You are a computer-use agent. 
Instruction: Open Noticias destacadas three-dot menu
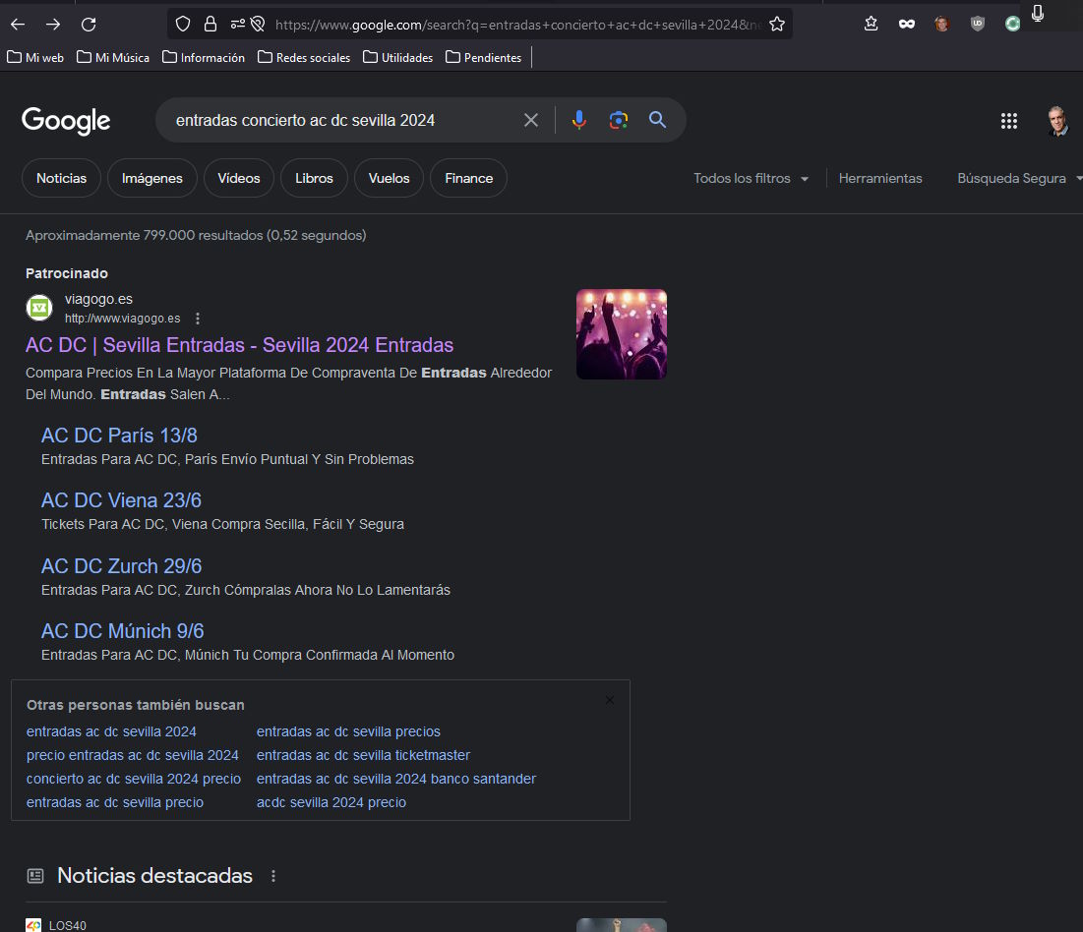point(273,876)
